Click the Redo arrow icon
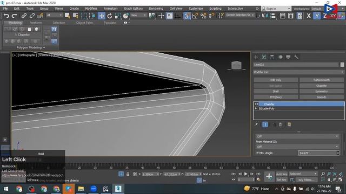 [15, 16]
